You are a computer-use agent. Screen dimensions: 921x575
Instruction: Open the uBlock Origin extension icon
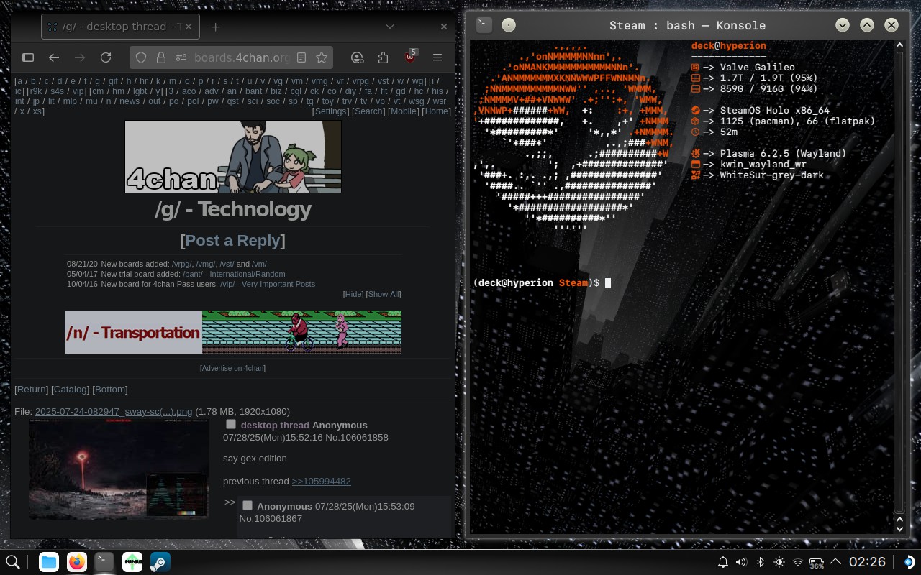tap(411, 57)
